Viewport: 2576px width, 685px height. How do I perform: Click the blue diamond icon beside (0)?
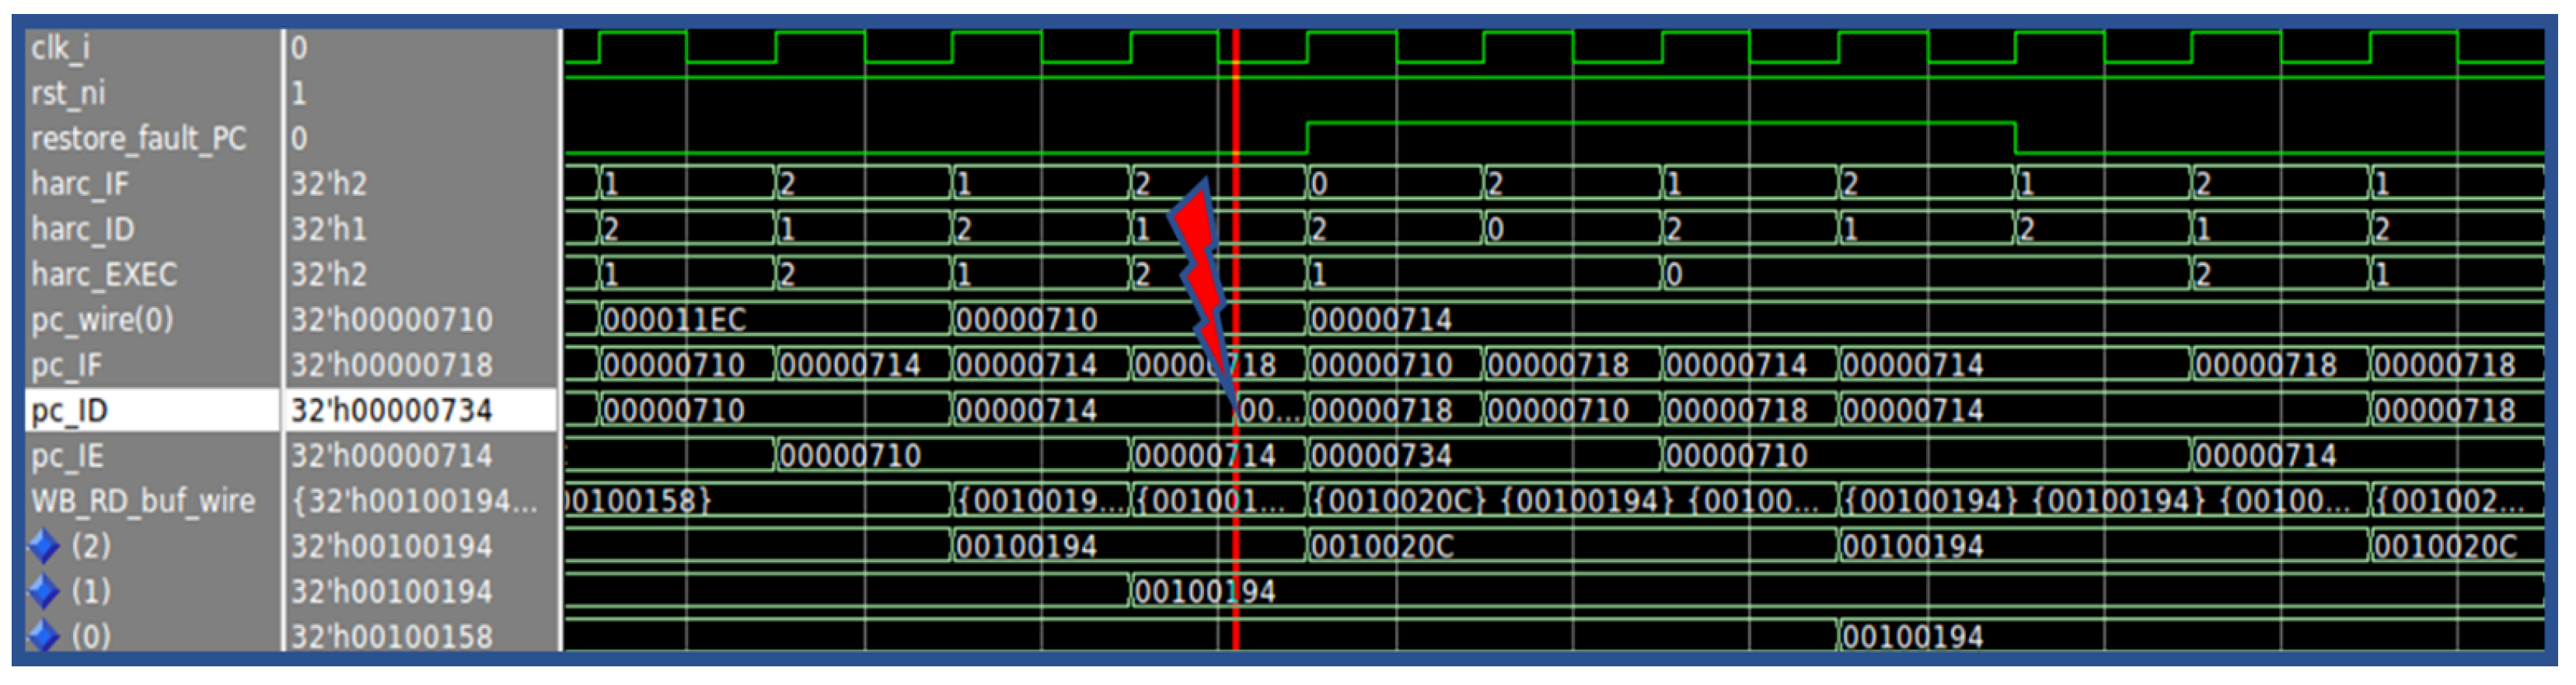pos(43,637)
